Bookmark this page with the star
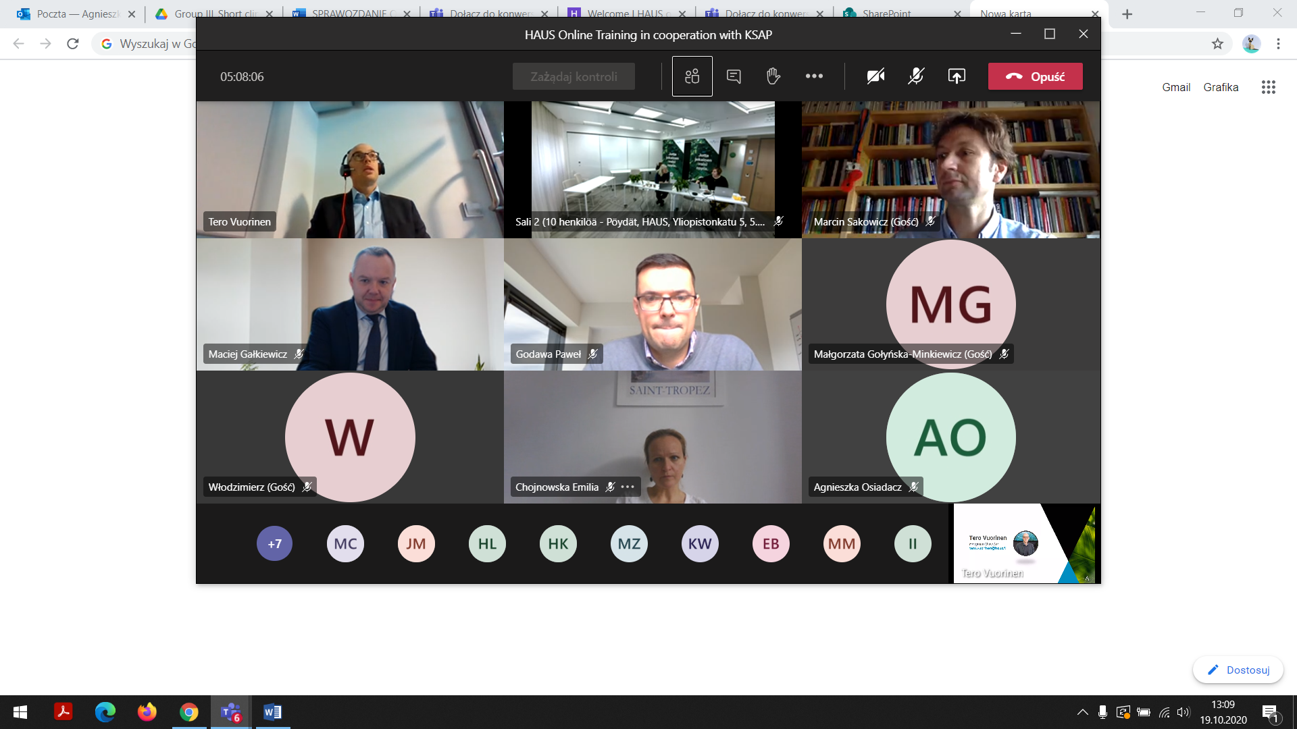 pyautogui.click(x=1217, y=44)
